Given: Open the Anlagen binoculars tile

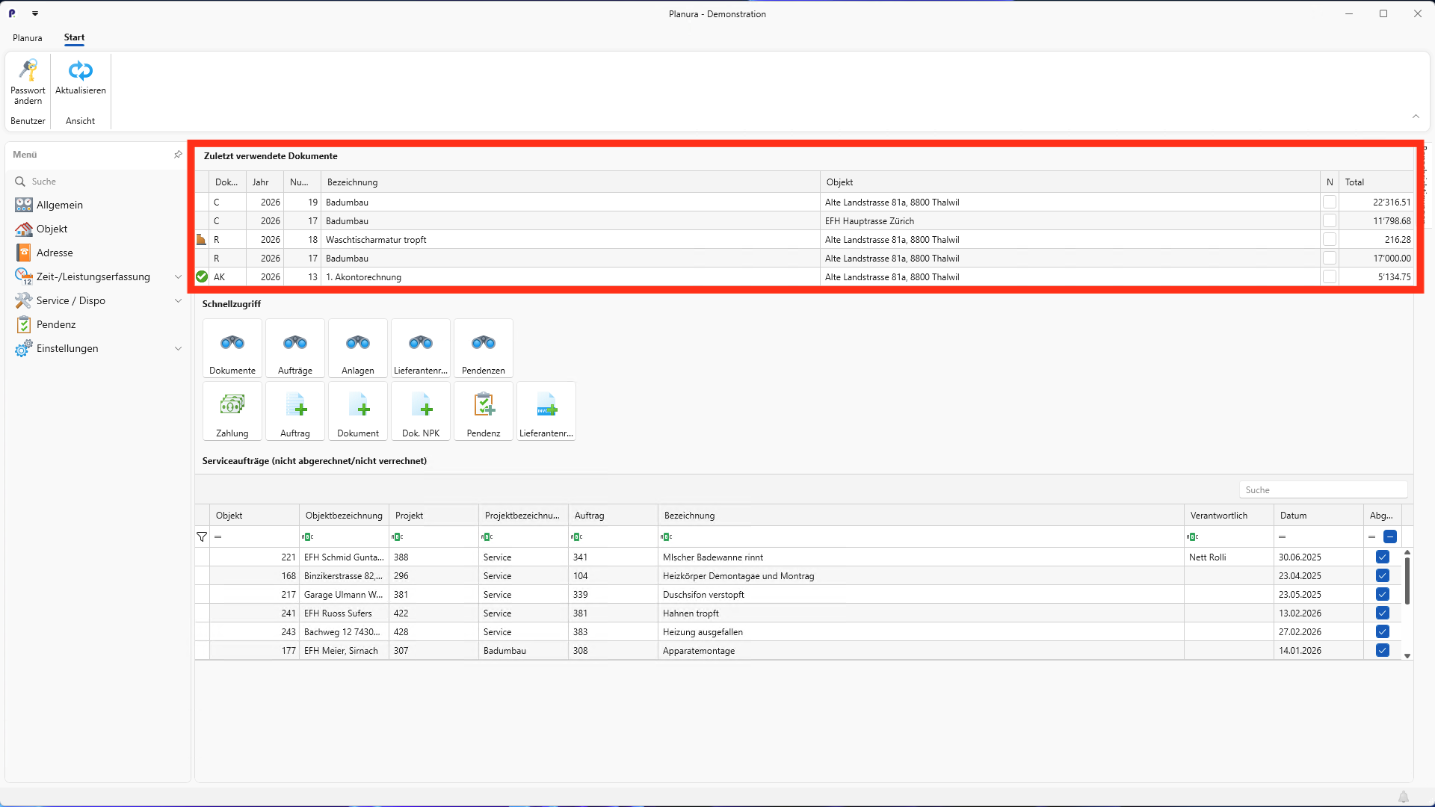Looking at the screenshot, I should (357, 348).
